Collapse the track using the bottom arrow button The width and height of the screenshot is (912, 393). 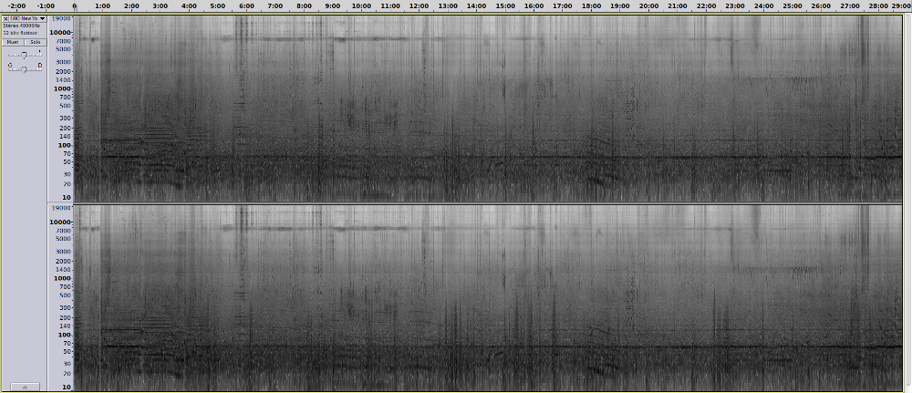24,387
